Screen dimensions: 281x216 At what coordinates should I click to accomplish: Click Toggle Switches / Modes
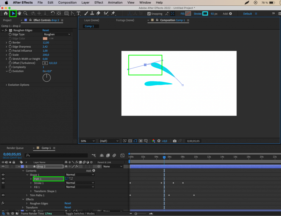(x=80, y=214)
